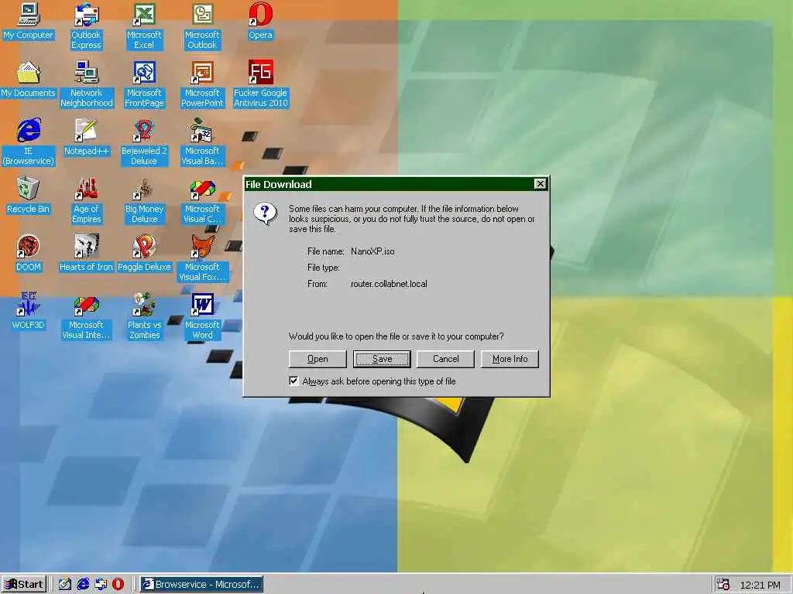Click the Age of Empires shortcut
Image resolution: width=793 pixels, height=594 pixels.
click(x=87, y=200)
